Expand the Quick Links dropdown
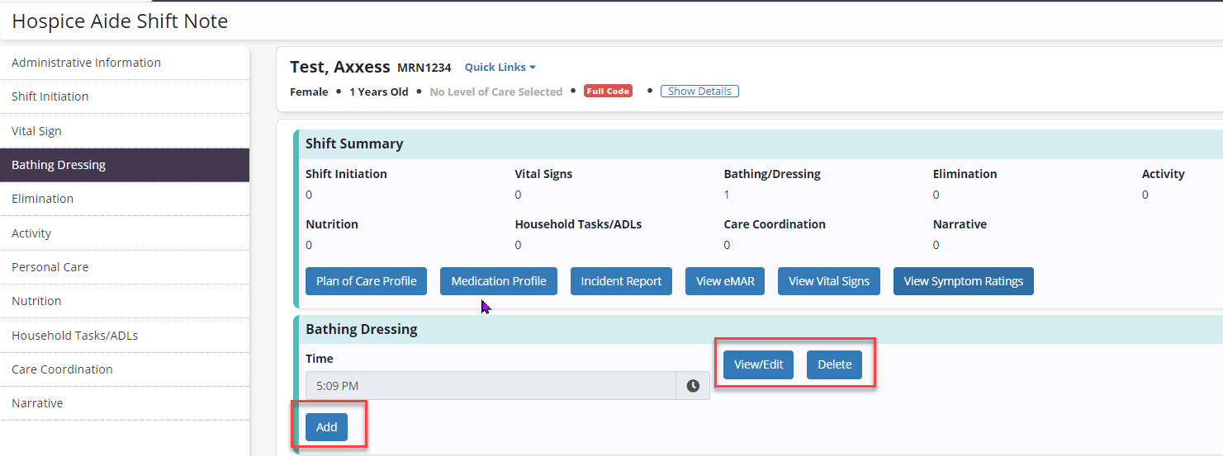 coord(500,68)
